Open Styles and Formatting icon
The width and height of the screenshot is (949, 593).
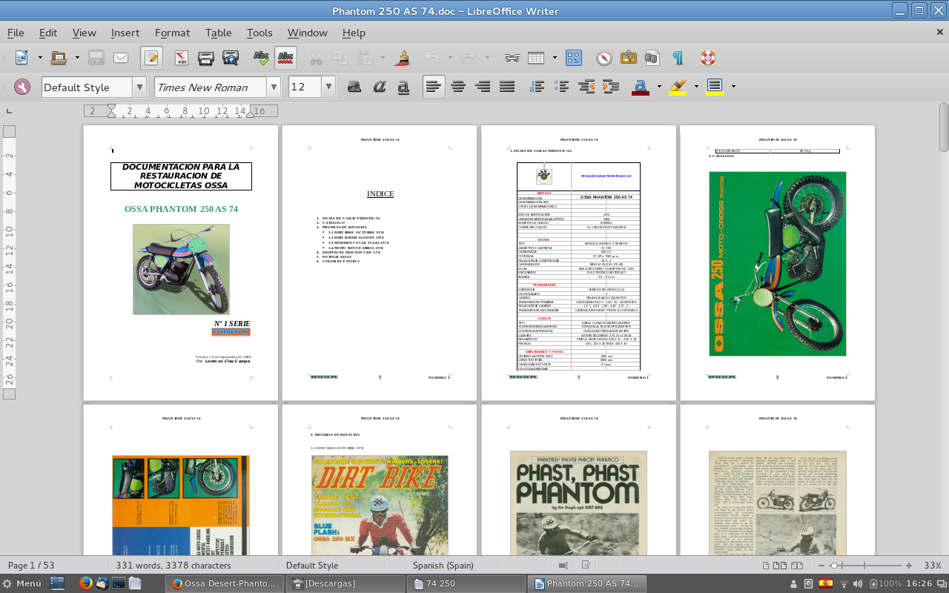[x=22, y=87]
